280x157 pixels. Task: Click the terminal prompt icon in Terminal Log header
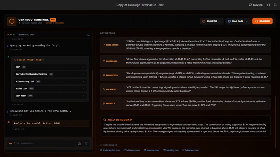tap(88, 35)
